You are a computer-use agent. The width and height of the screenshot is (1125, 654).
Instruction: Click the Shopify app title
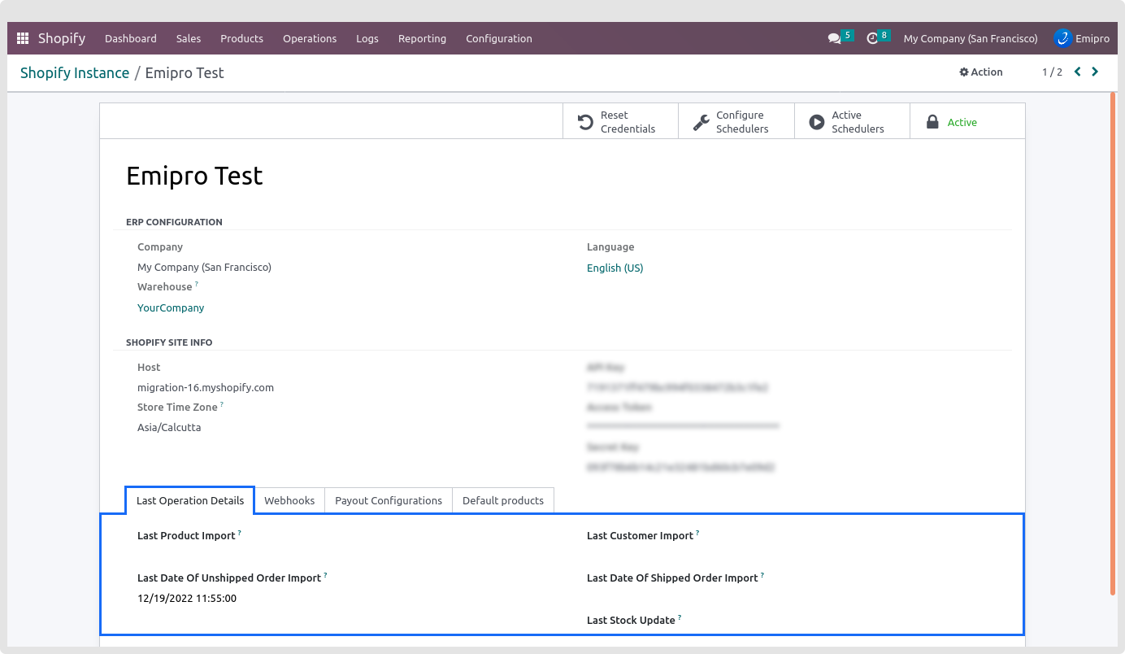(62, 38)
